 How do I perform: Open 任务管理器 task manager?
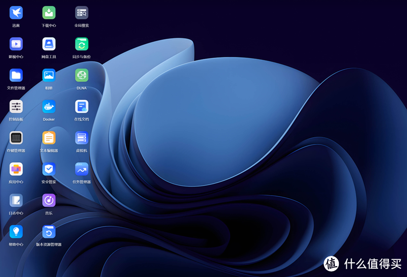81,169
